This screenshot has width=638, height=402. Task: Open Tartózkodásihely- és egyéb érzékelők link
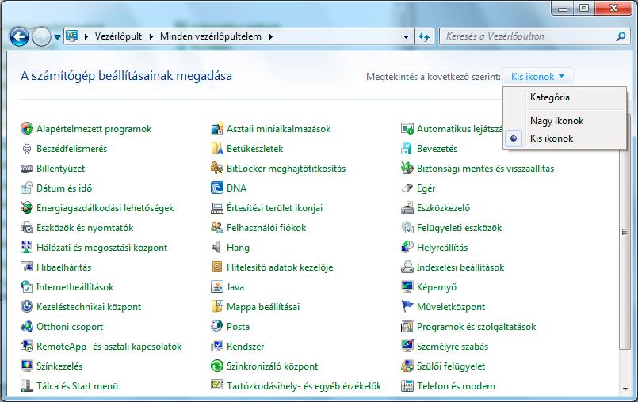point(304,386)
